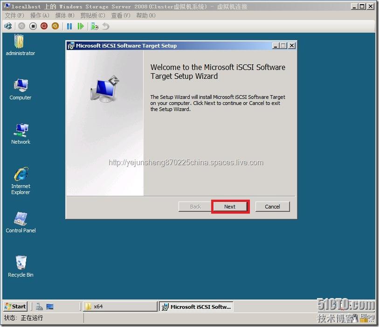
Task: Click the grey Start VM toolbar icon
Action: coord(22,26)
